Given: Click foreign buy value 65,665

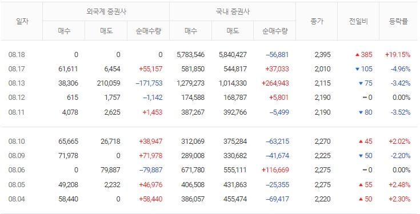Looking at the screenshot, I should 68,142.
